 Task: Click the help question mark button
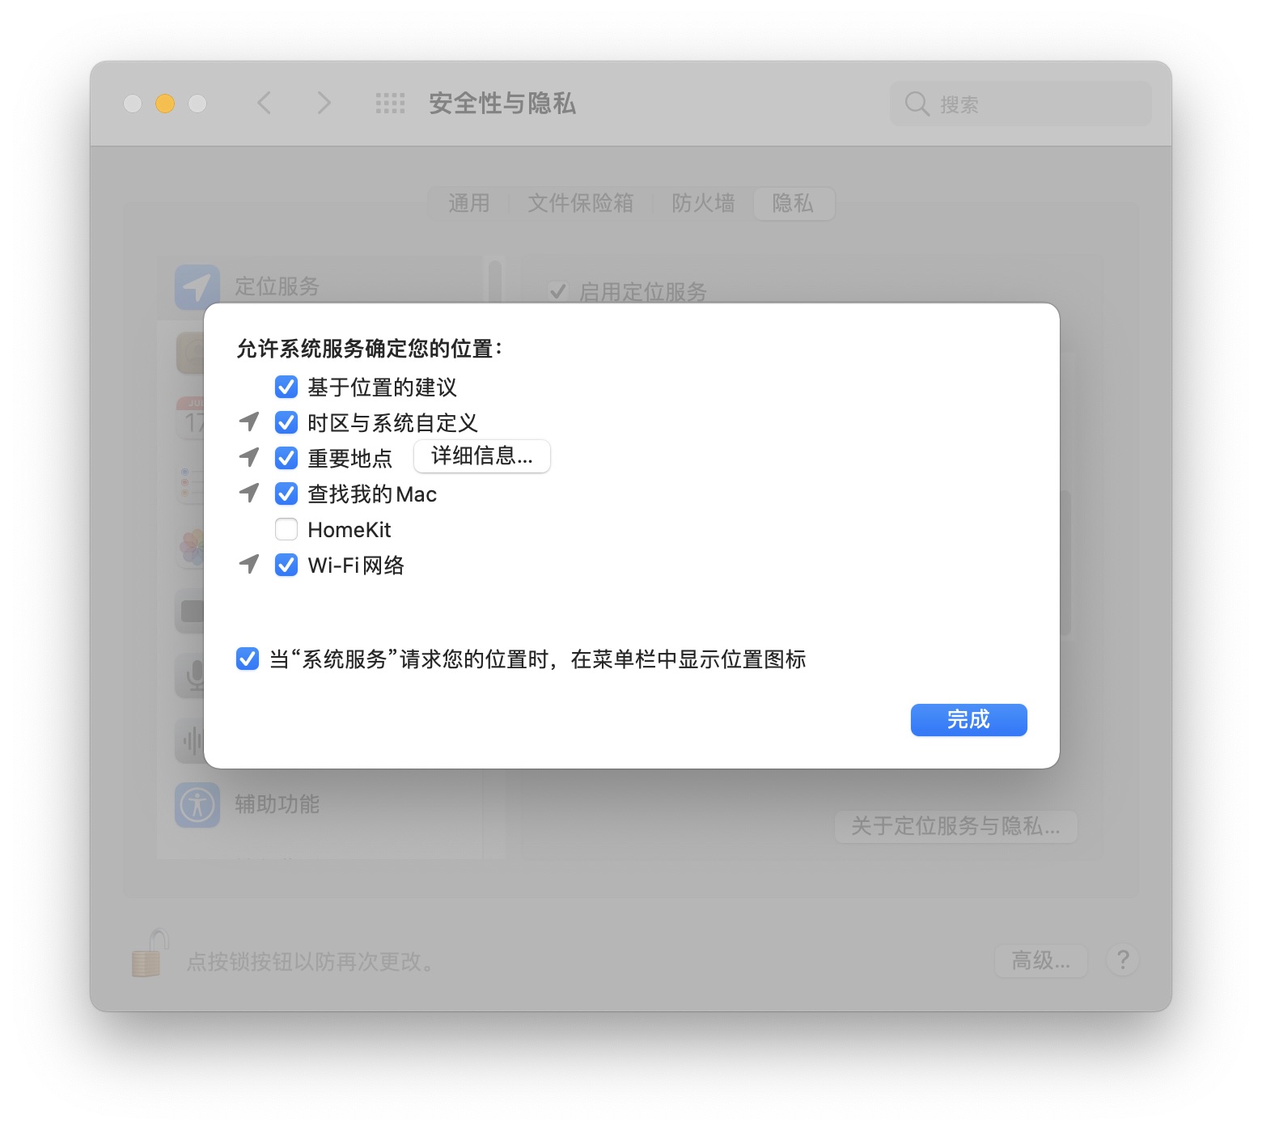point(1123,960)
